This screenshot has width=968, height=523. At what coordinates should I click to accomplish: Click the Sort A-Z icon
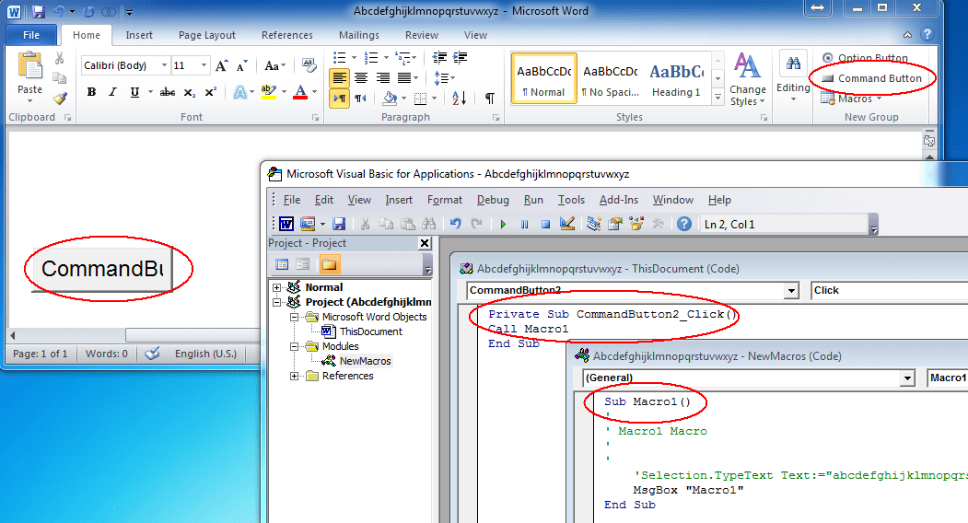460,98
